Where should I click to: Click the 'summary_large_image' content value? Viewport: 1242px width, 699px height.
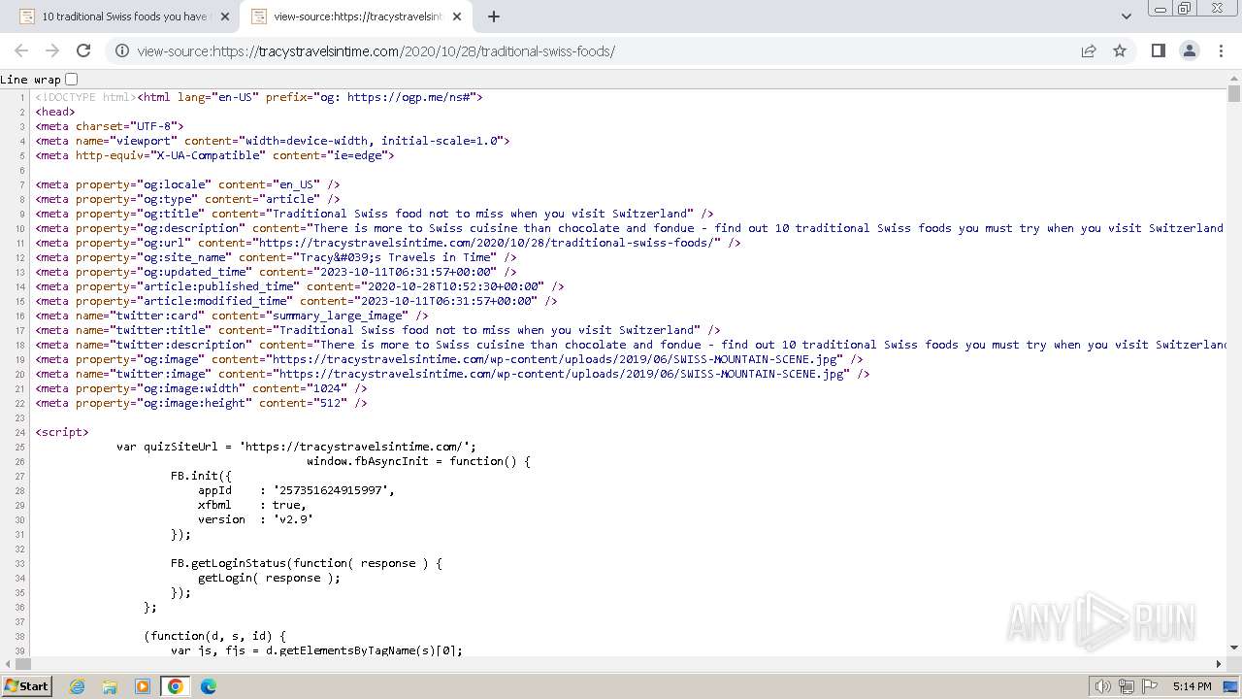[x=337, y=316]
